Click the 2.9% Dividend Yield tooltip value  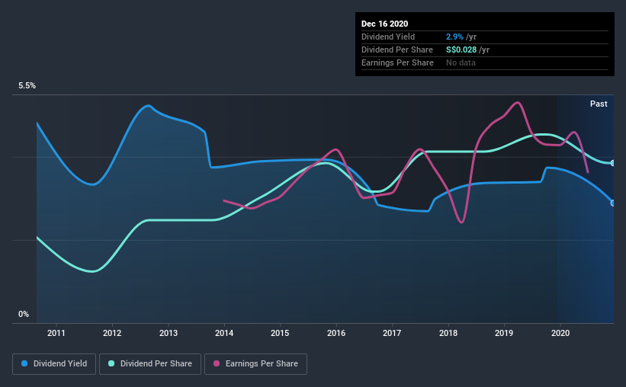454,37
